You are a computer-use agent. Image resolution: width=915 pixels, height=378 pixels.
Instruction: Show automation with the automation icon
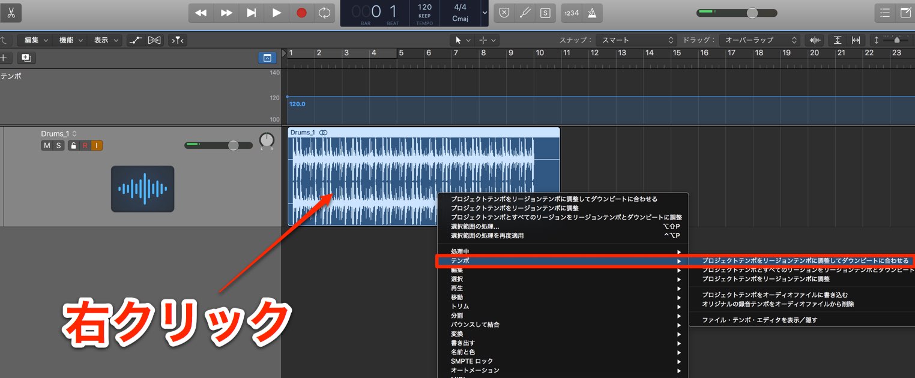click(x=136, y=40)
